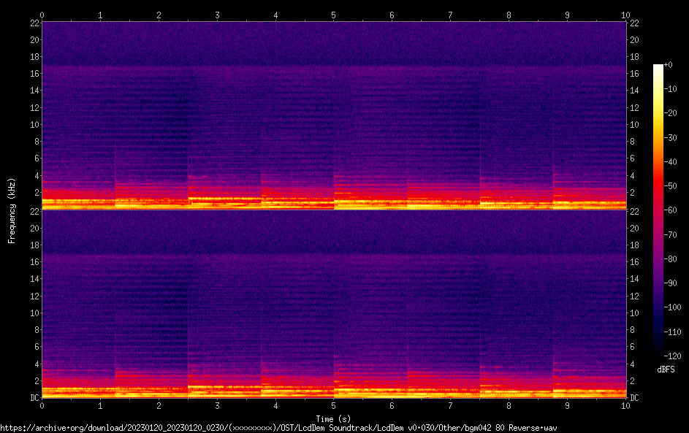The height and width of the screenshot is (433, 689).
Task: Click the 22 kHz label at top-right corner
Action: tap(634, 23)
